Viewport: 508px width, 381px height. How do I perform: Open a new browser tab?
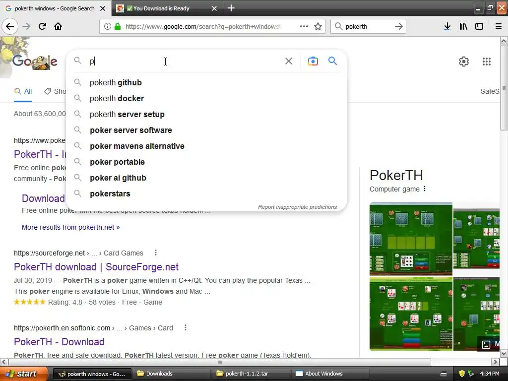point(231,8)
